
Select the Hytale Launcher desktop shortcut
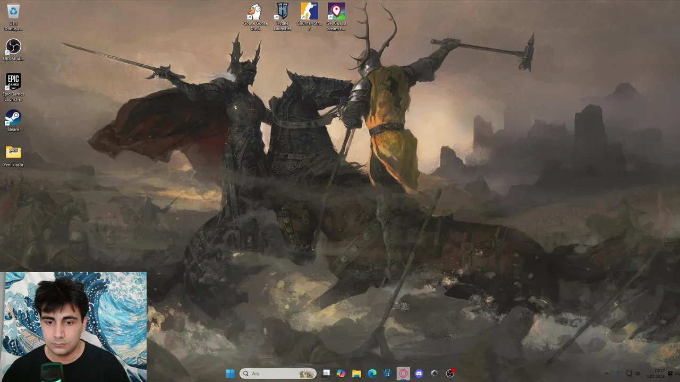pos(282,17)
